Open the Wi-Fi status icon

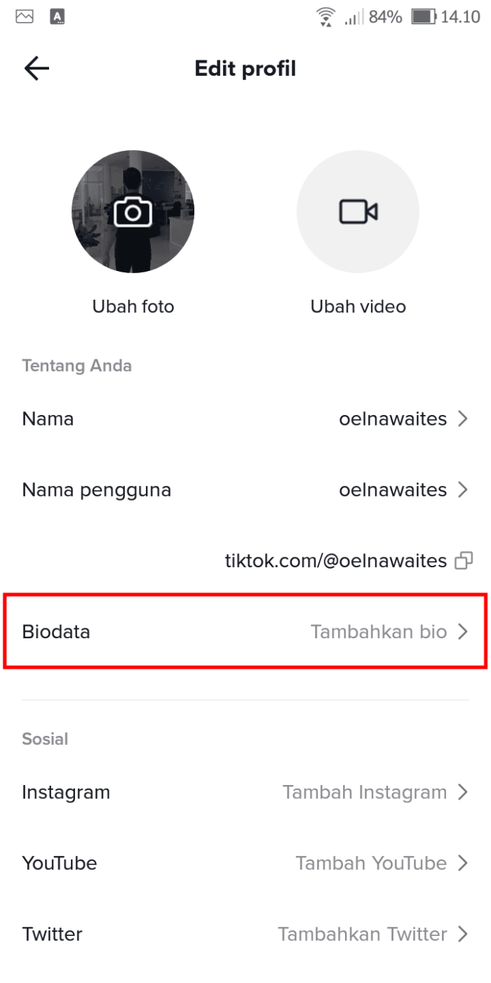coord(324,16)
